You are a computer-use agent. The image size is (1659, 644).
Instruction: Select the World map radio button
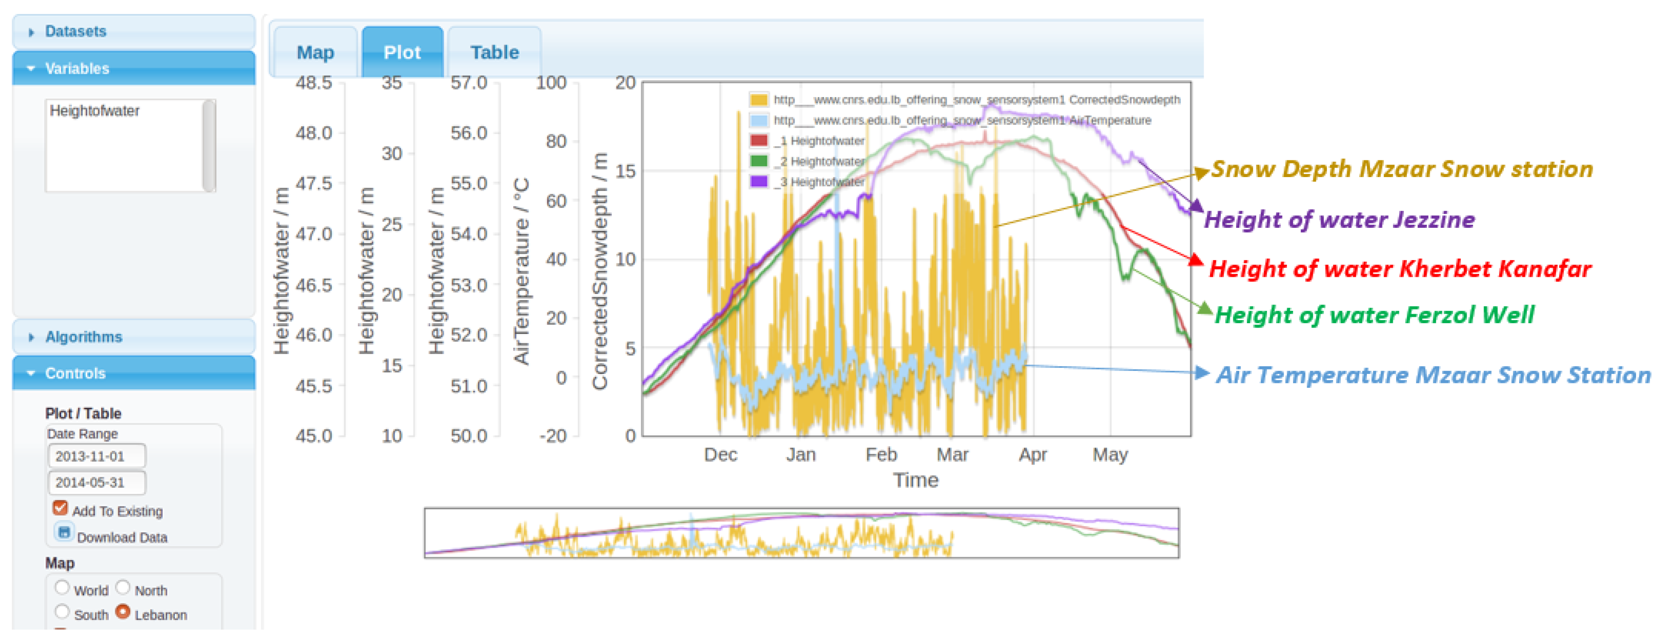pos(62,587)
